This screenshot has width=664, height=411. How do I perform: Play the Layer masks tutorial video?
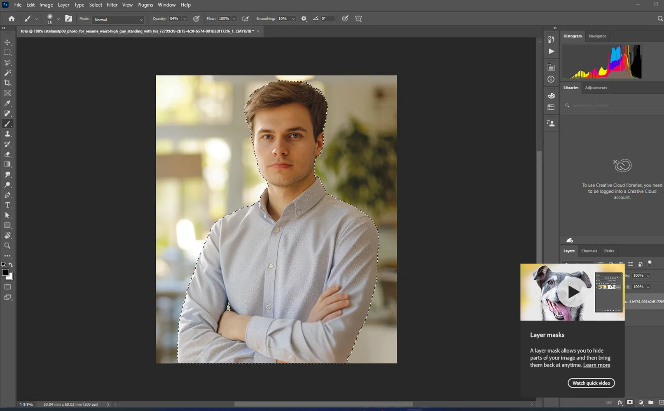pos(573,292)
